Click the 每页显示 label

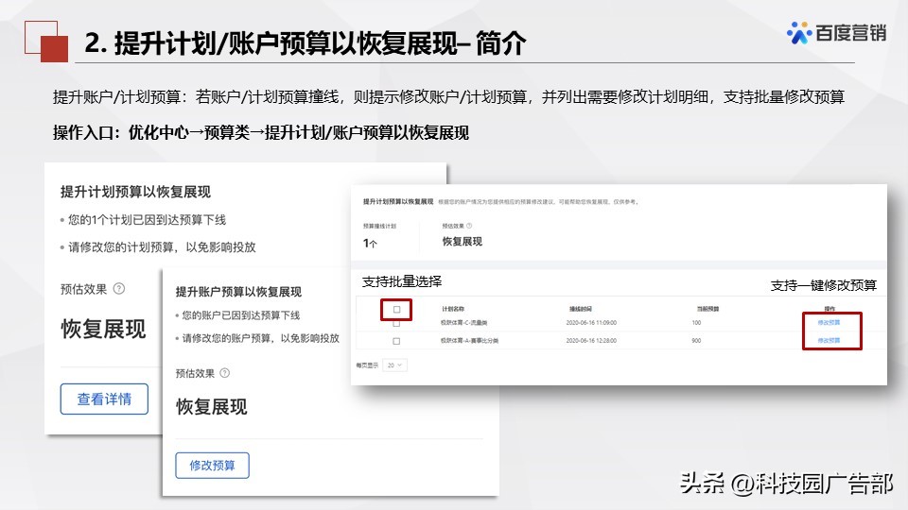tap(367, 365)
